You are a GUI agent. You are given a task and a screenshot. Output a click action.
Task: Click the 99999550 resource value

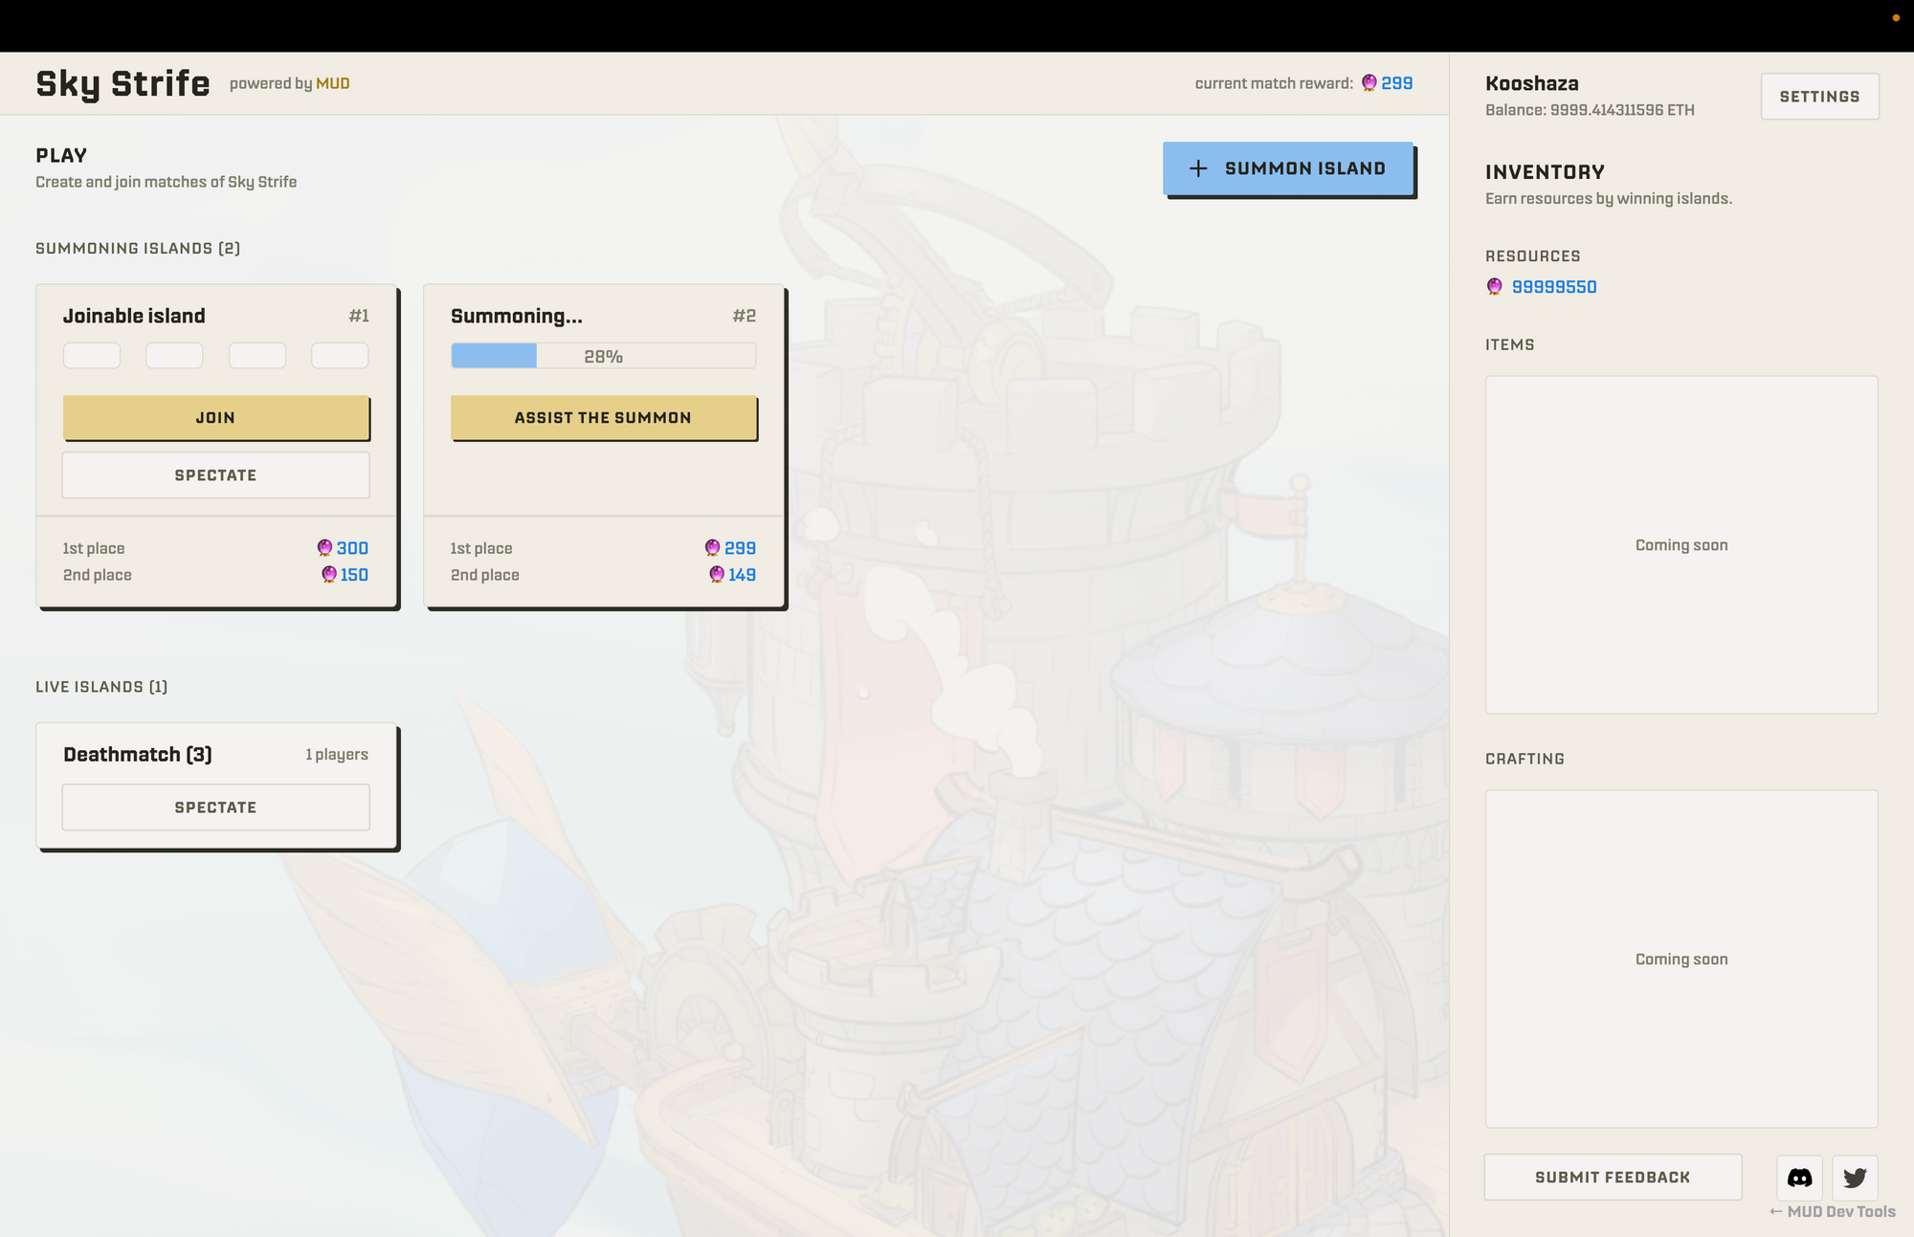pyautogui.click(x=1554, y=287)
